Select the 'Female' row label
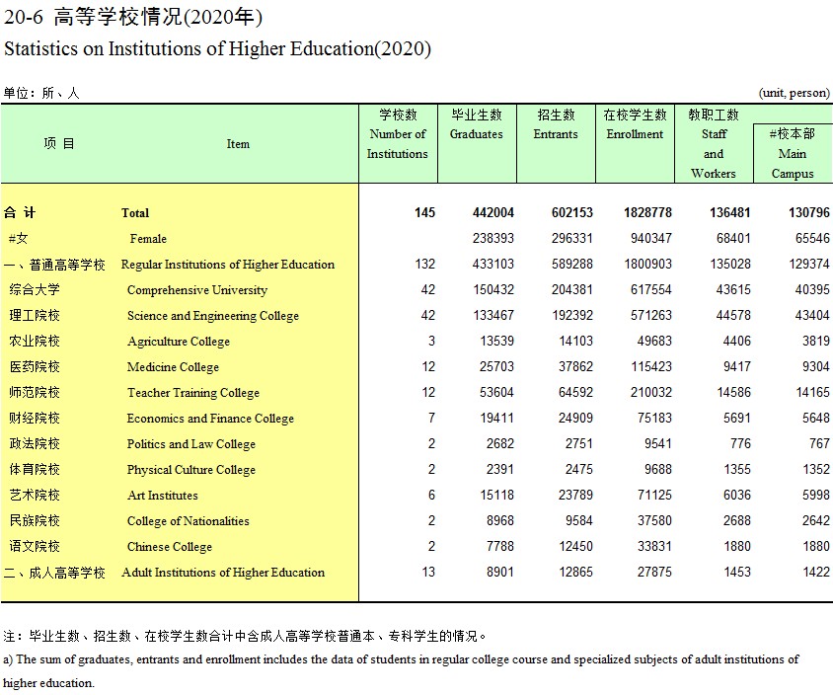833x695 pixels. pos(148,239)
